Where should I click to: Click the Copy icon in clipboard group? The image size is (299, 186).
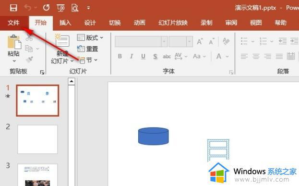[x=29, y=49]
